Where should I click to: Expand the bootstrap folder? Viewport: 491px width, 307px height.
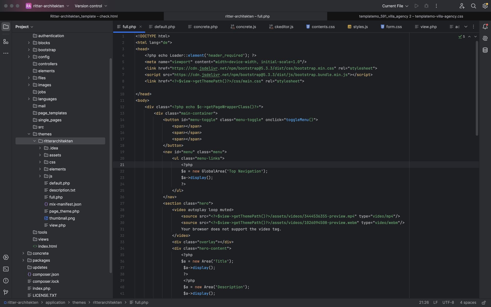(29, 50)
